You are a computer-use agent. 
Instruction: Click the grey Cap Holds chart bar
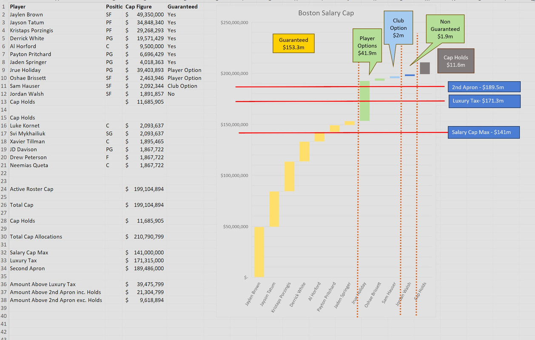(425, 68)
